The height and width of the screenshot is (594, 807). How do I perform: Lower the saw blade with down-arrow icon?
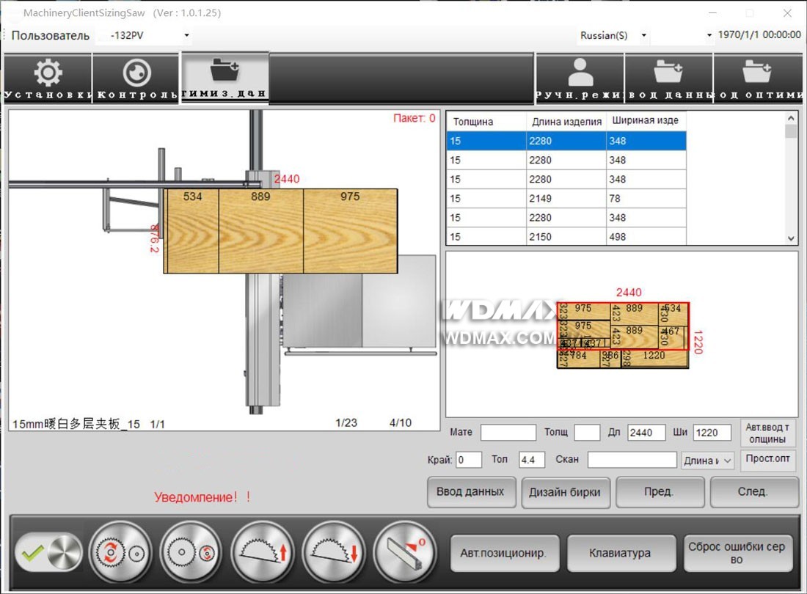tap(334, 553)
